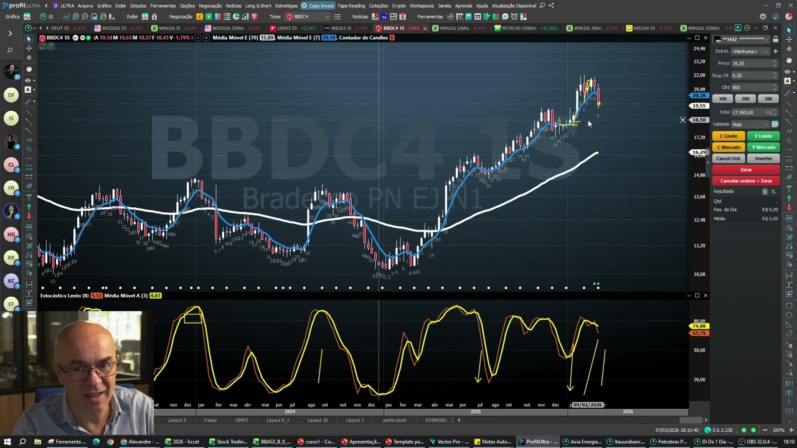Open the Estudos menu
The height and width of the screenshot is (448, 797).
pyautogui.click(x=138, y=6)
